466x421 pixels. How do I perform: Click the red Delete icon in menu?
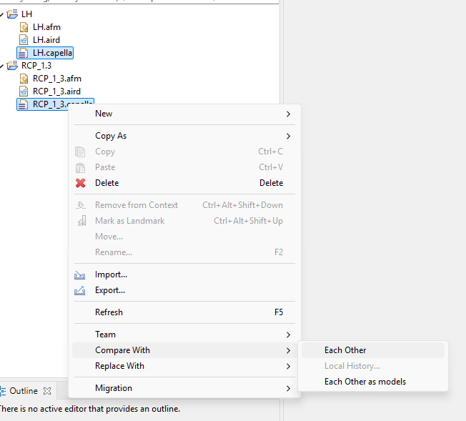(80, 183)
